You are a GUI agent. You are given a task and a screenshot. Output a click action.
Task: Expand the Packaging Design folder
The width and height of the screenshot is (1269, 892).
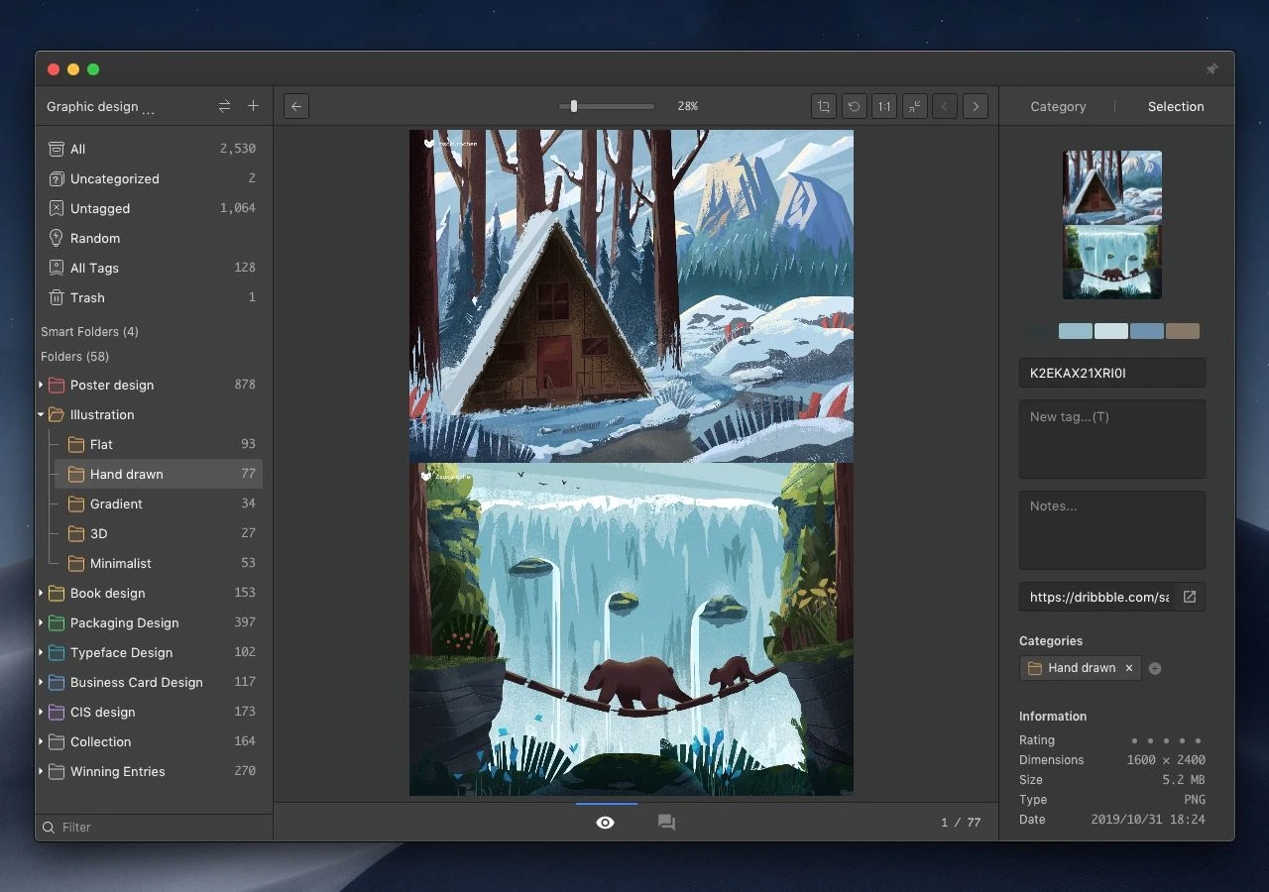(x=41, y=622)
